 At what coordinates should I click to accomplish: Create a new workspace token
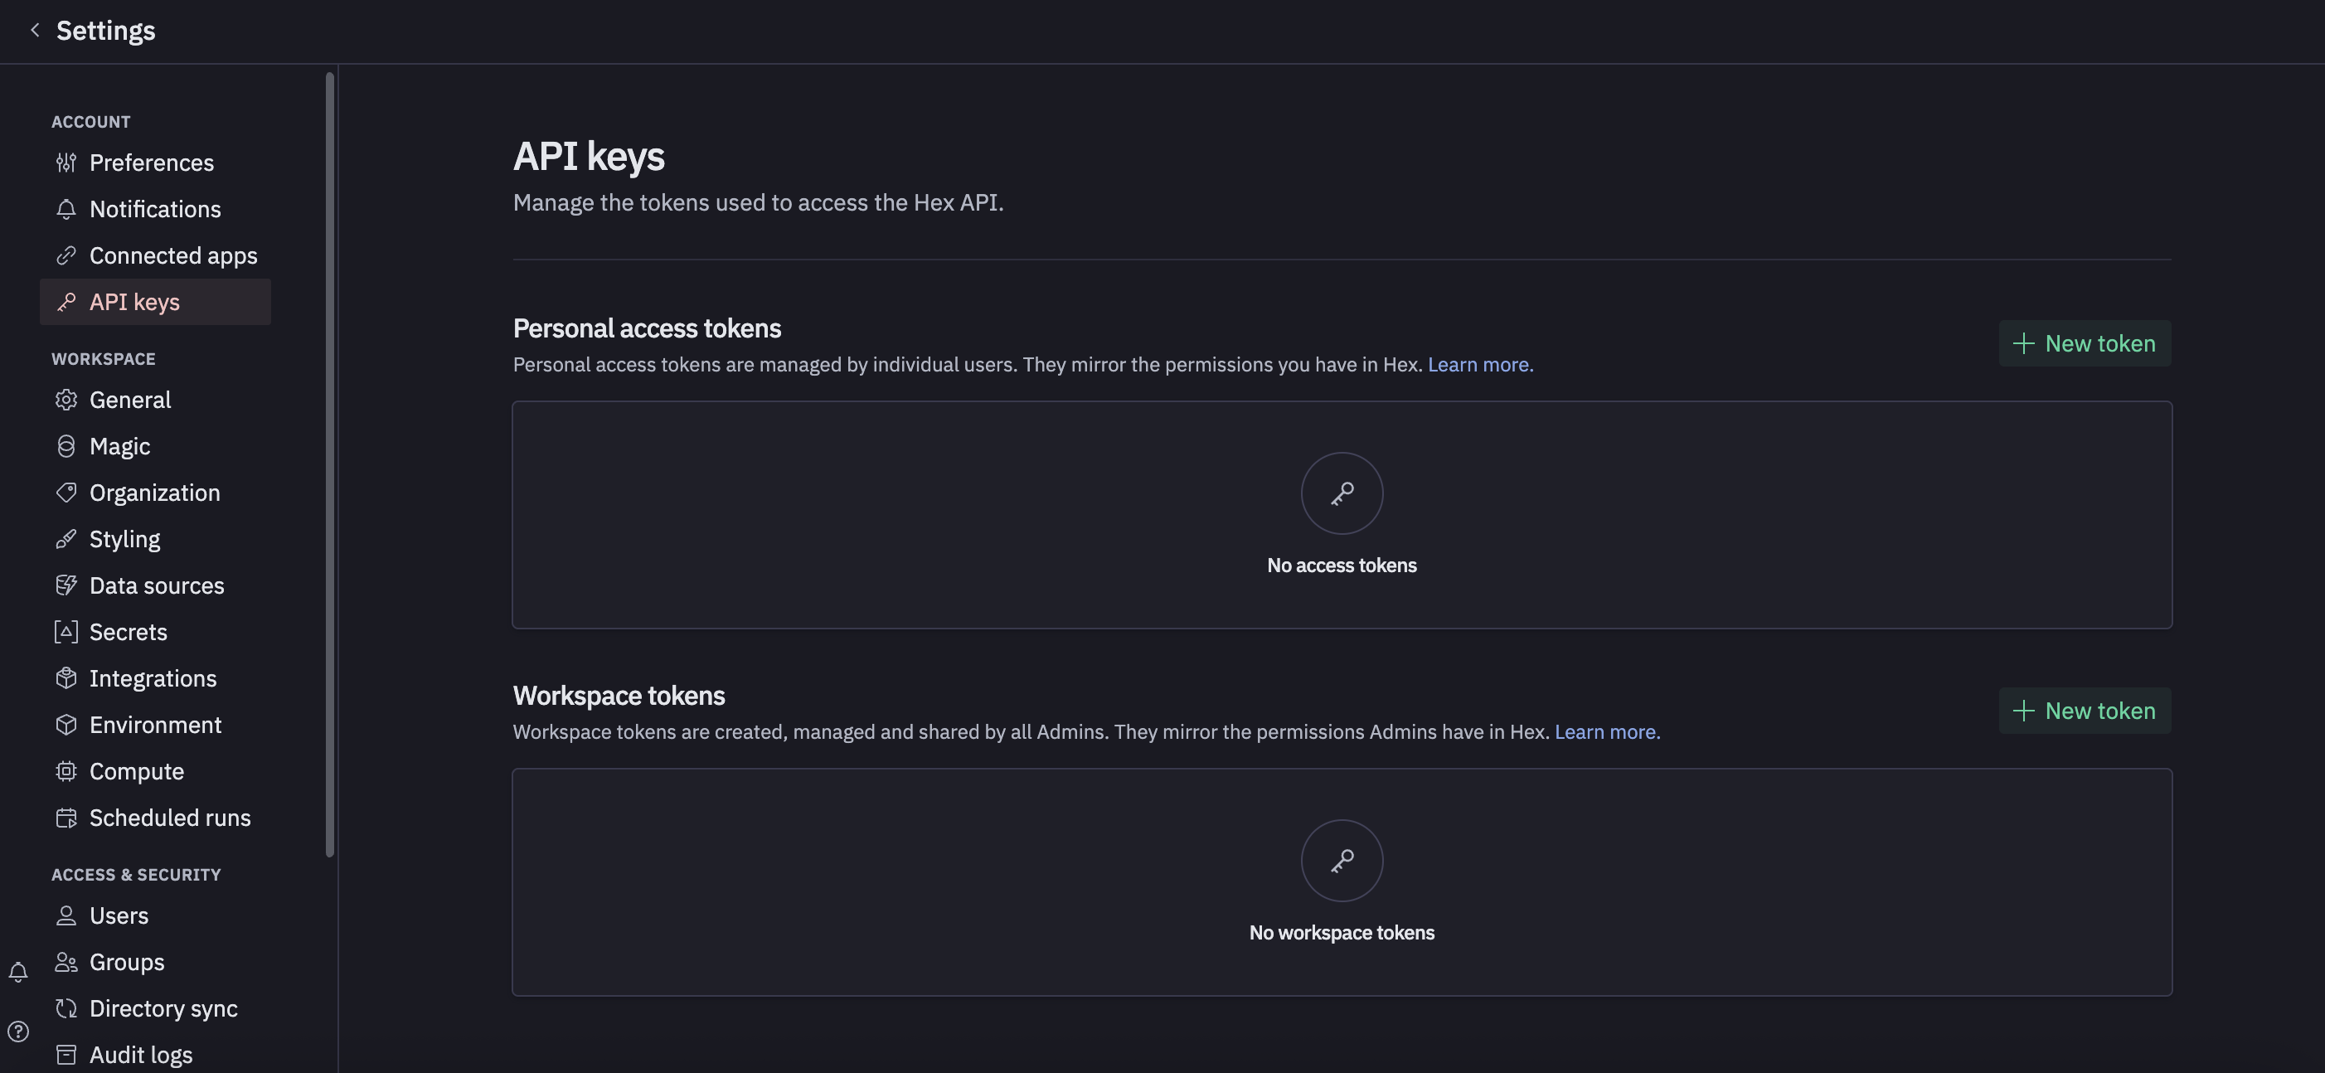click(2084, 711)
